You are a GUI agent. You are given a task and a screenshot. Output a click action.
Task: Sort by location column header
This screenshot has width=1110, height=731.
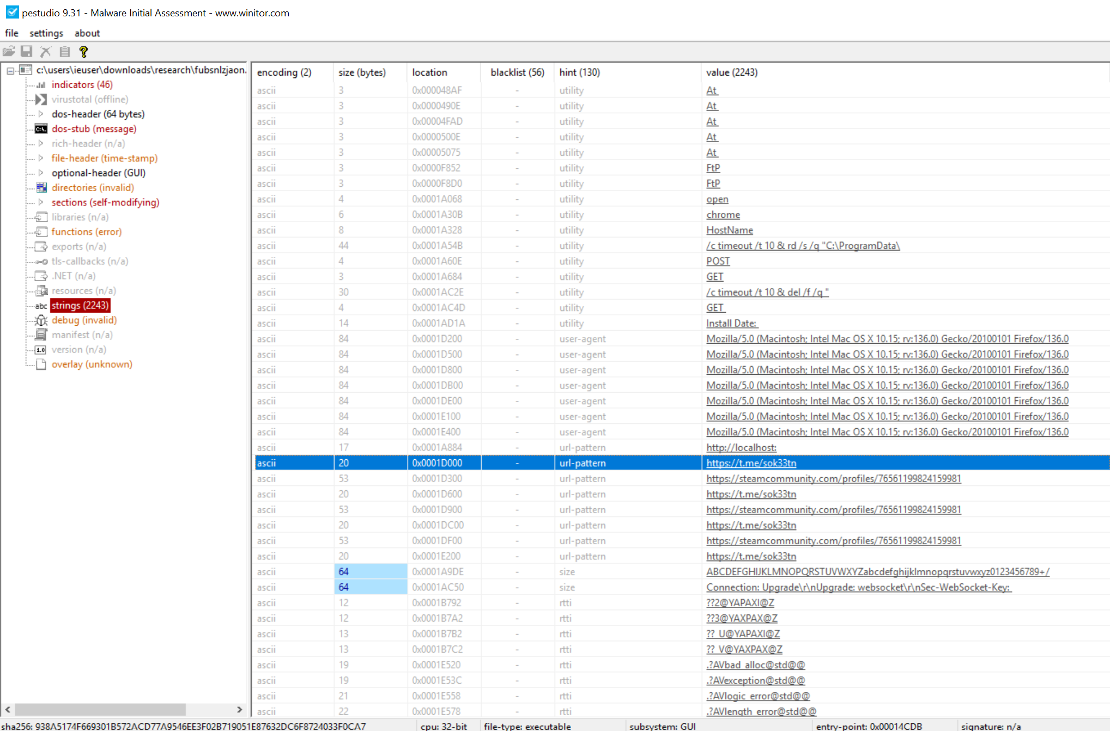(444, 72)
